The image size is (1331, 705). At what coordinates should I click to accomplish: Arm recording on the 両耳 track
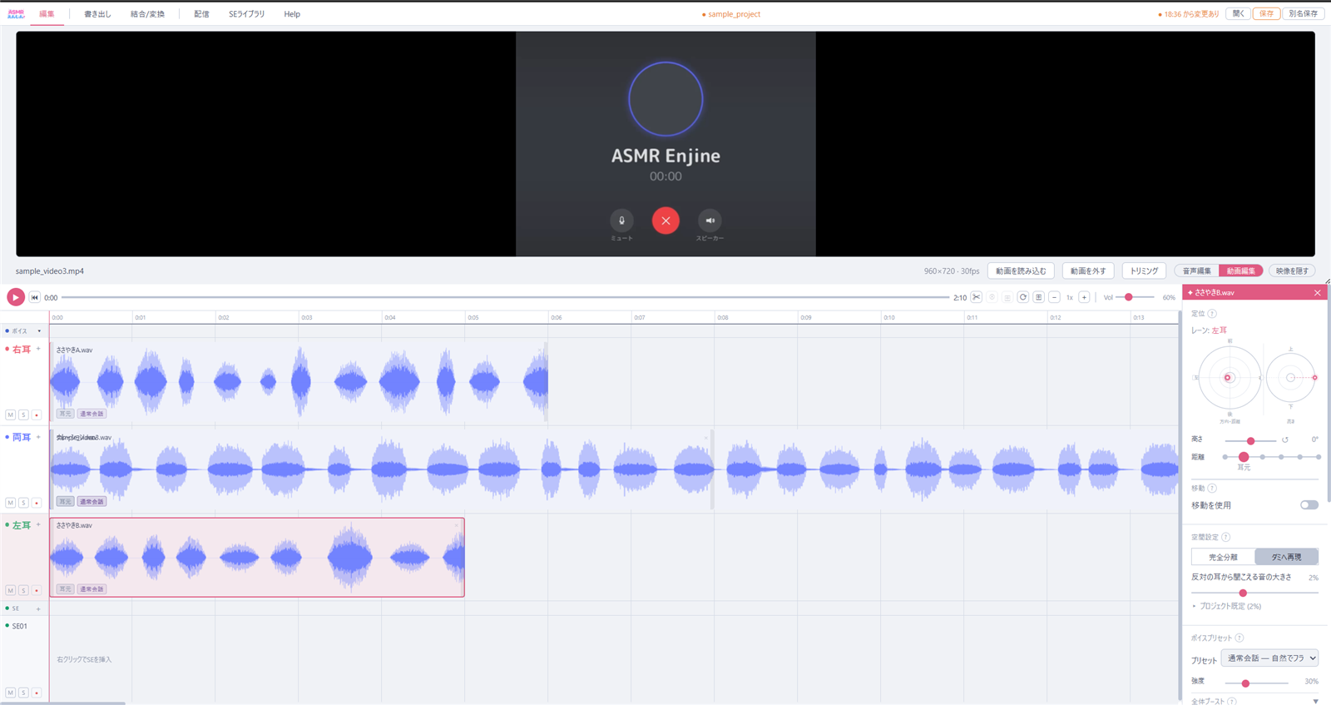pos(37,503)
